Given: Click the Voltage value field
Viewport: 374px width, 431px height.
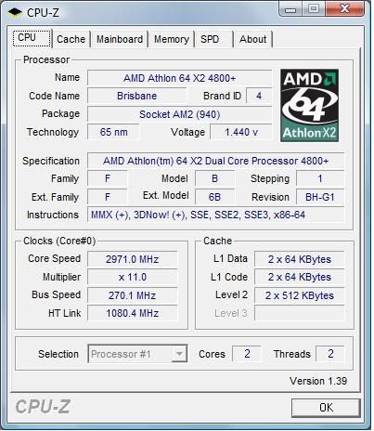Looking at the screenshot, I should click(x=241, y=132).
